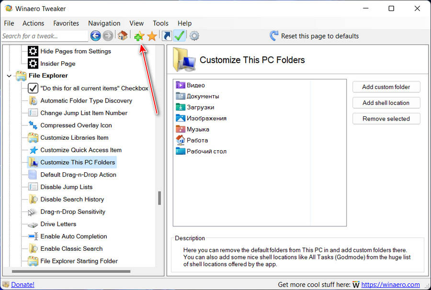Click the tree vertical scrollbar thumb

click(x=159, y=198)
